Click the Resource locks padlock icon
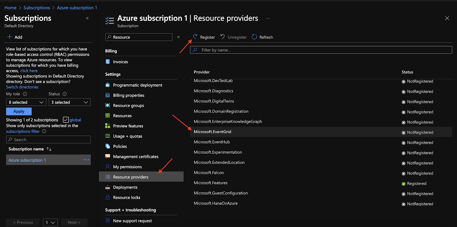 click(x=108, y=197)
